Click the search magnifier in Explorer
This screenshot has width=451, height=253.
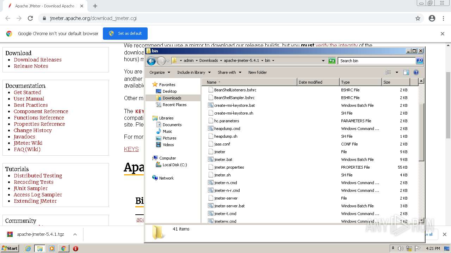coord(419,61)
